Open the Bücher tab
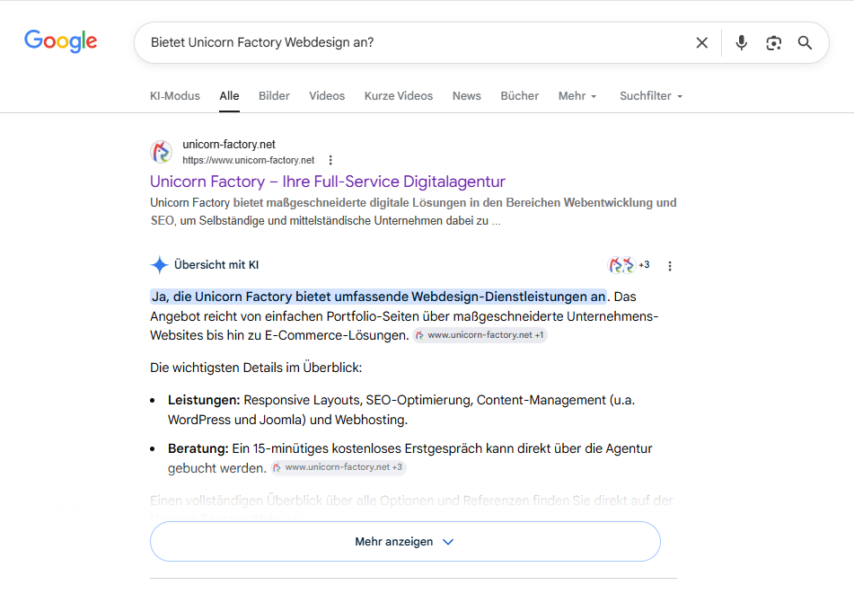This screenshot has height=594, width=854. [x=520, y=96]
